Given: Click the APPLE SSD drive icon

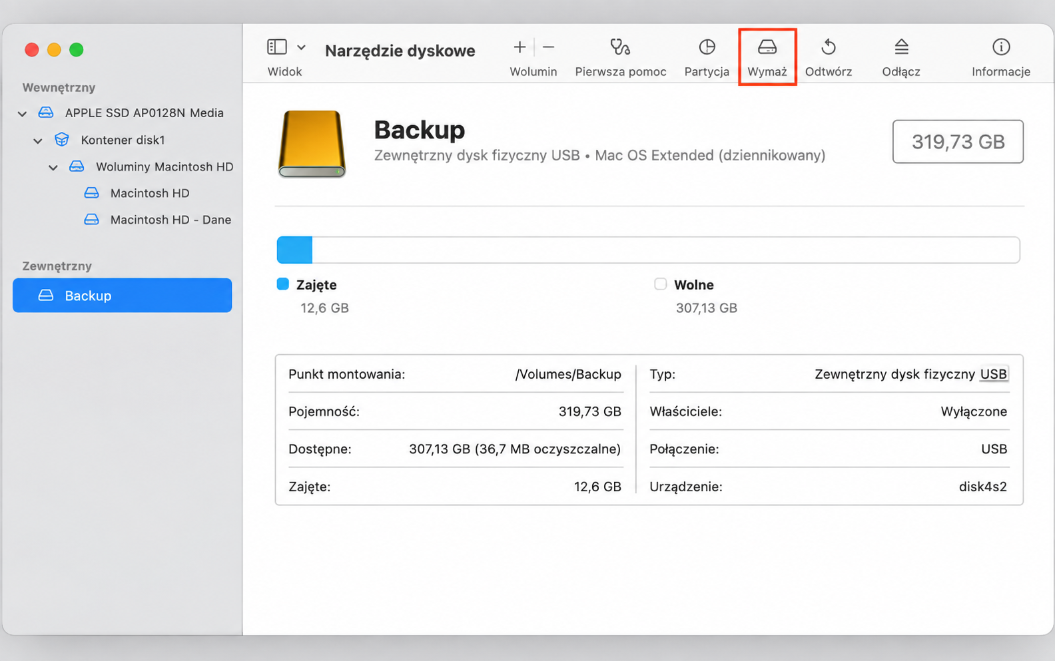Looking at the screenshot, I should tap(46, 112).
